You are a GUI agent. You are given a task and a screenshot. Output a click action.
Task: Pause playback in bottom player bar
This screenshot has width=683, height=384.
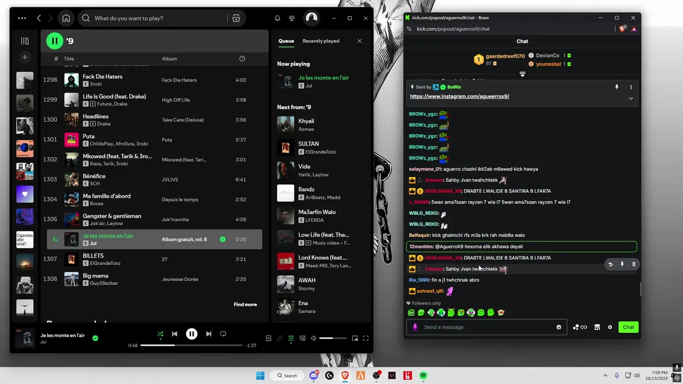(192, 334)
